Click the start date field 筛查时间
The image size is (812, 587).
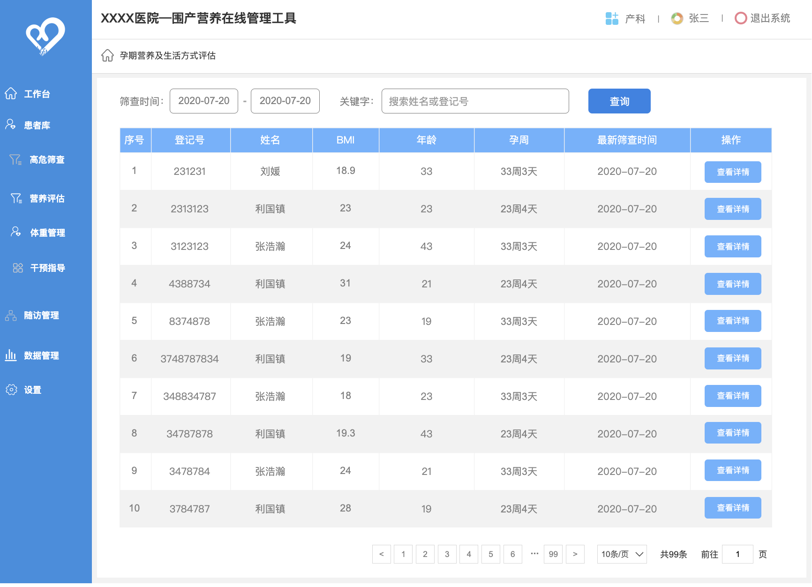pos(204,101)
